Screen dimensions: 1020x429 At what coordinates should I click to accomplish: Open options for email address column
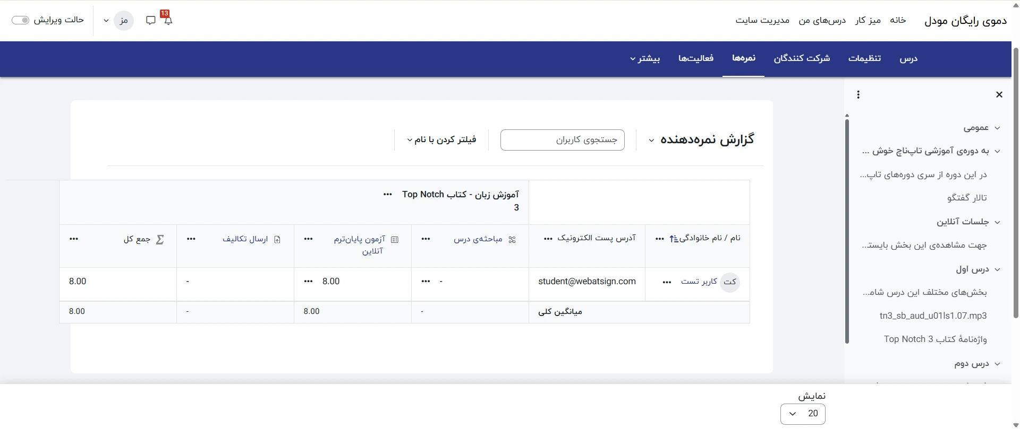tap(548, 239)
